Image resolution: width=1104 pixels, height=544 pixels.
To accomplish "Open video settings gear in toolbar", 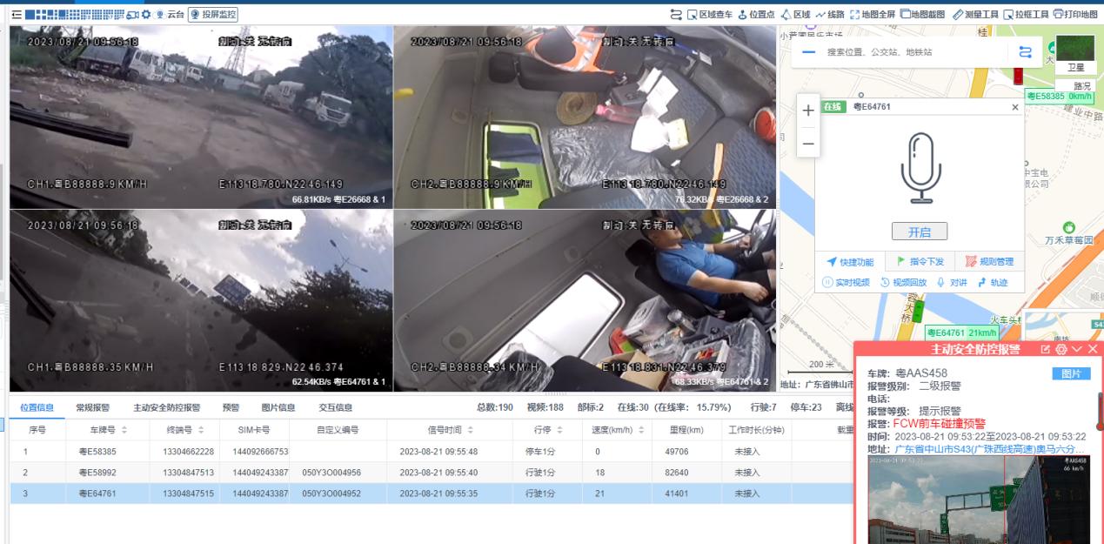I will coord(146,15).
